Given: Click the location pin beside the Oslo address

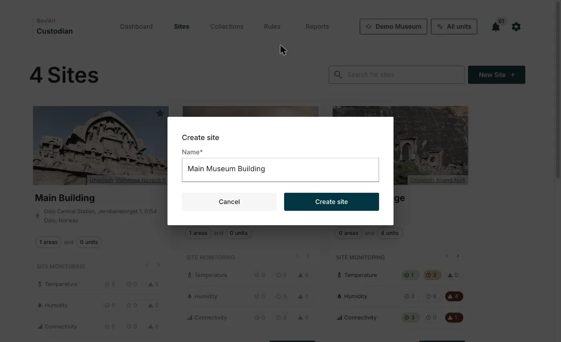Looking at the screenshot, I should point(38,216).
